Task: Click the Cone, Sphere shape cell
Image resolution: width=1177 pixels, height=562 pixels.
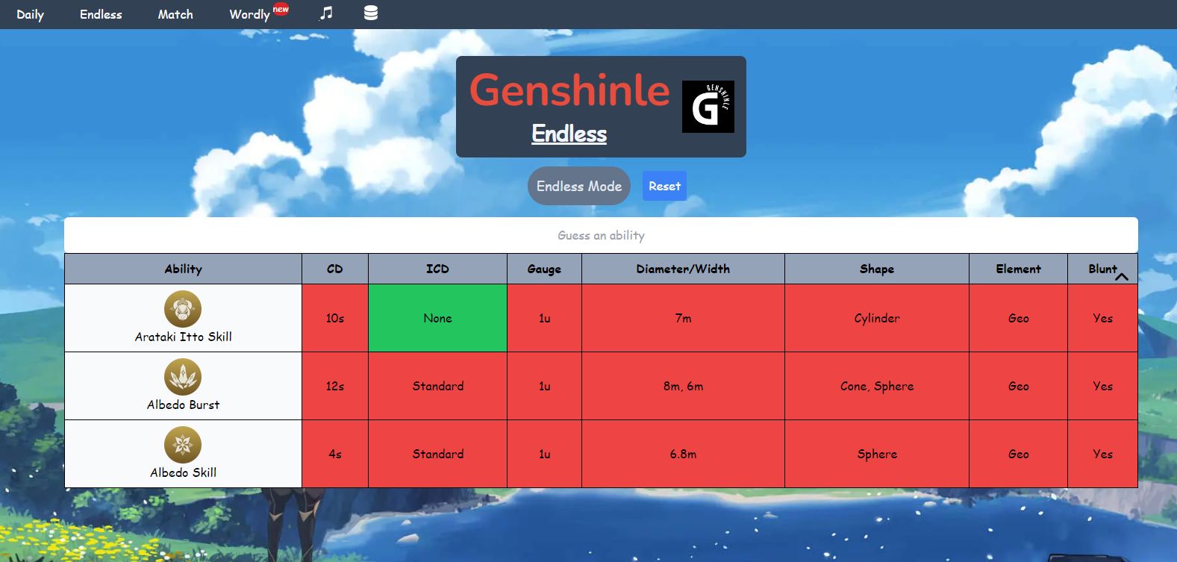Action: [877, 386]
